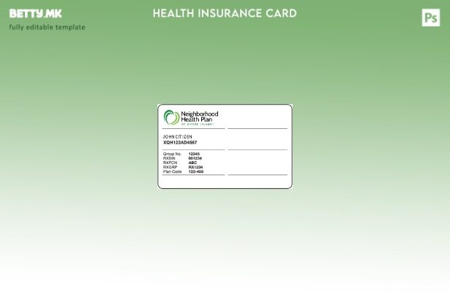Screen dimensions: 450x293
Task: Click the RXGRP label
Action: [170, 167]
